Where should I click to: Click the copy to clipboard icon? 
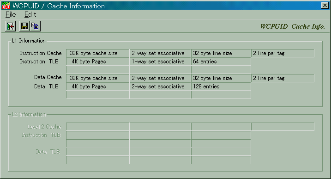click(35, 26)
